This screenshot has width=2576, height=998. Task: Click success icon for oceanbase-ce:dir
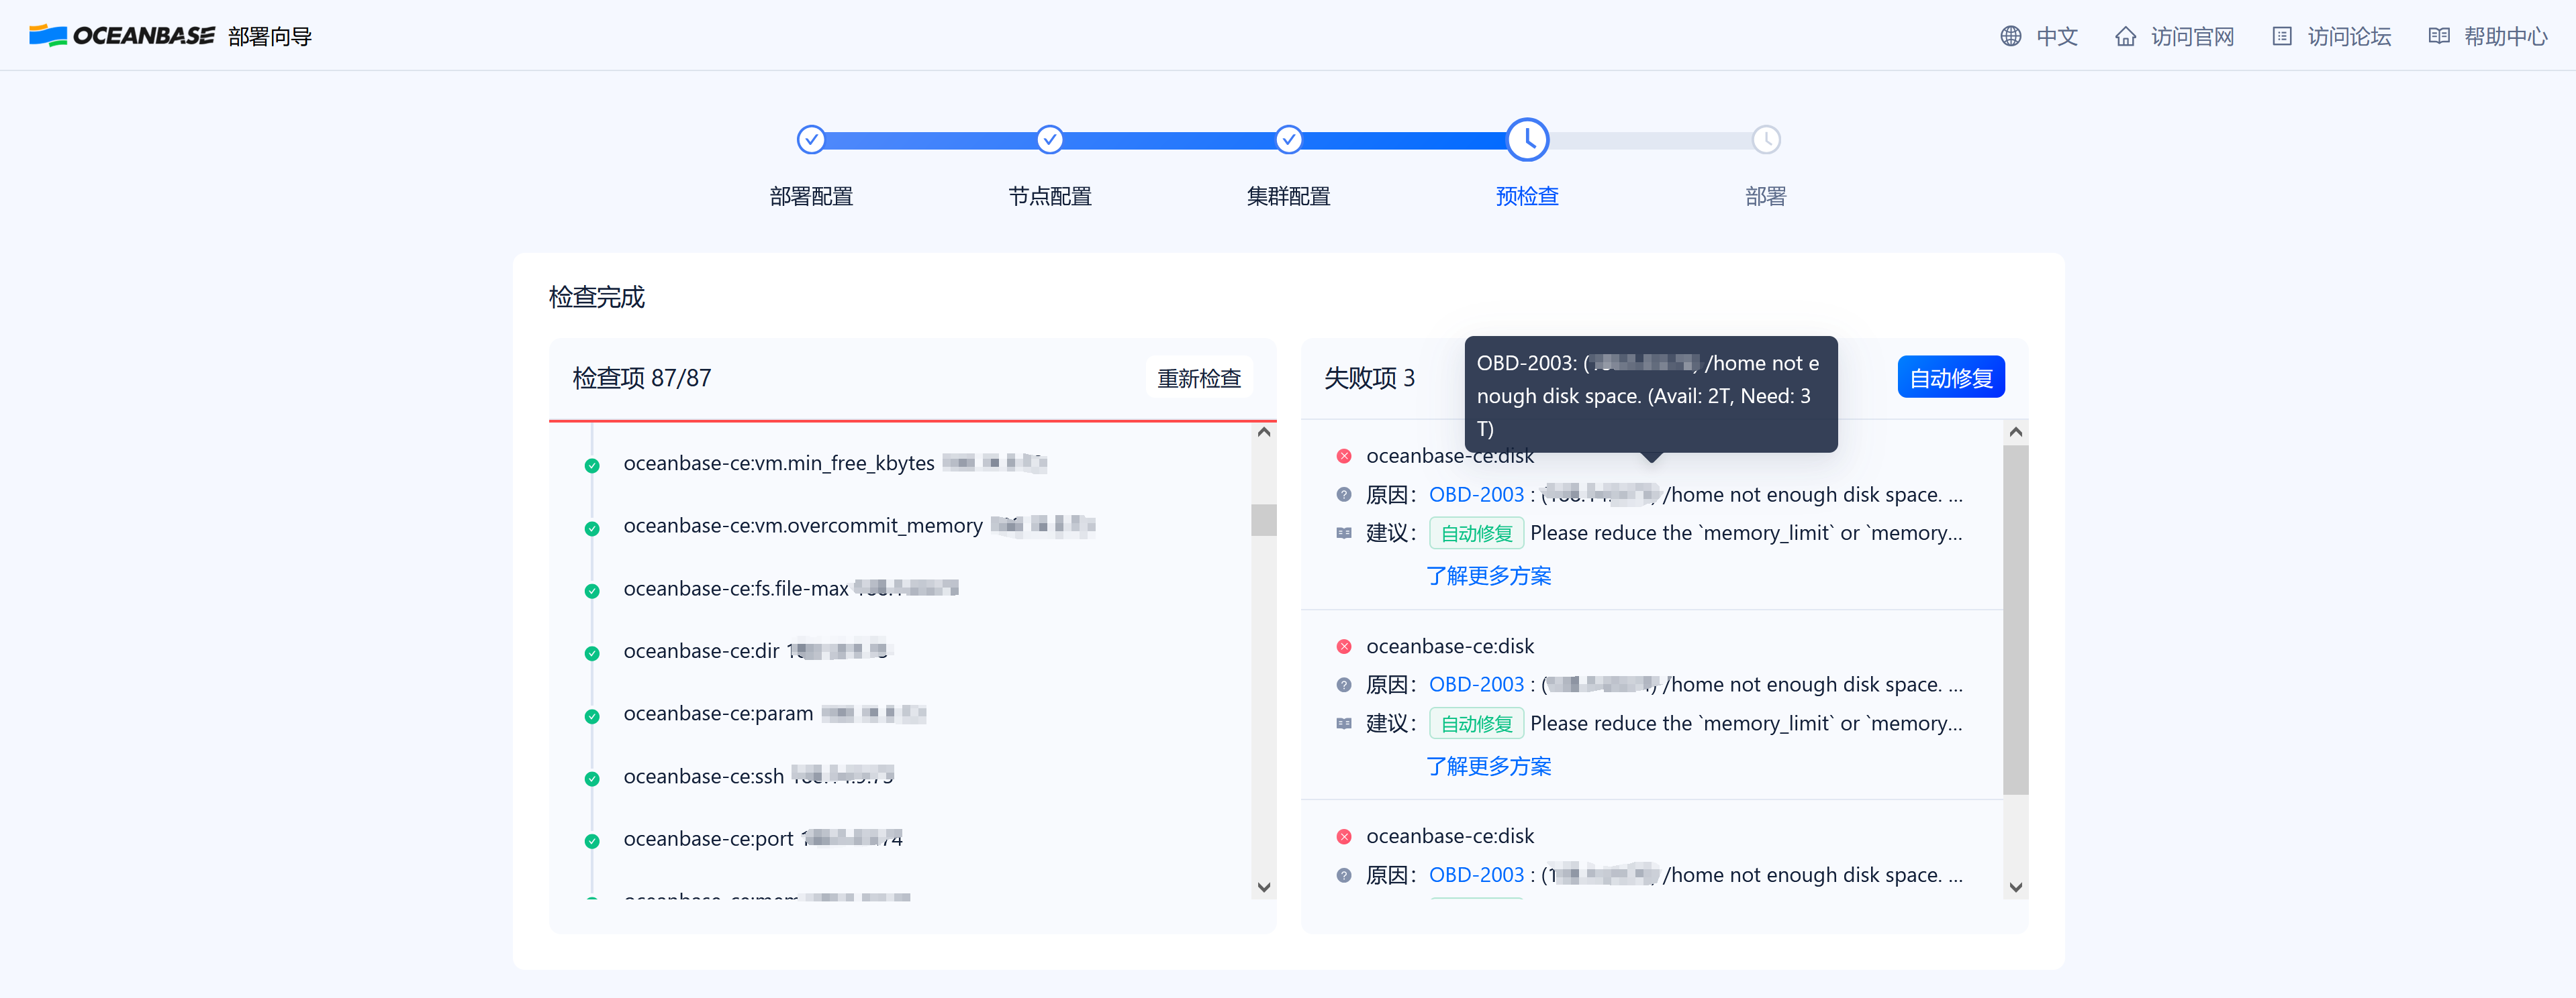click(x=592, y=653)
